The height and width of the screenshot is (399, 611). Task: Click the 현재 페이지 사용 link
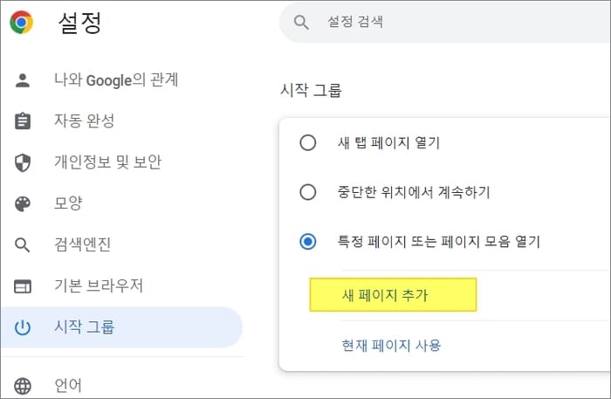[x=391, y=345]
